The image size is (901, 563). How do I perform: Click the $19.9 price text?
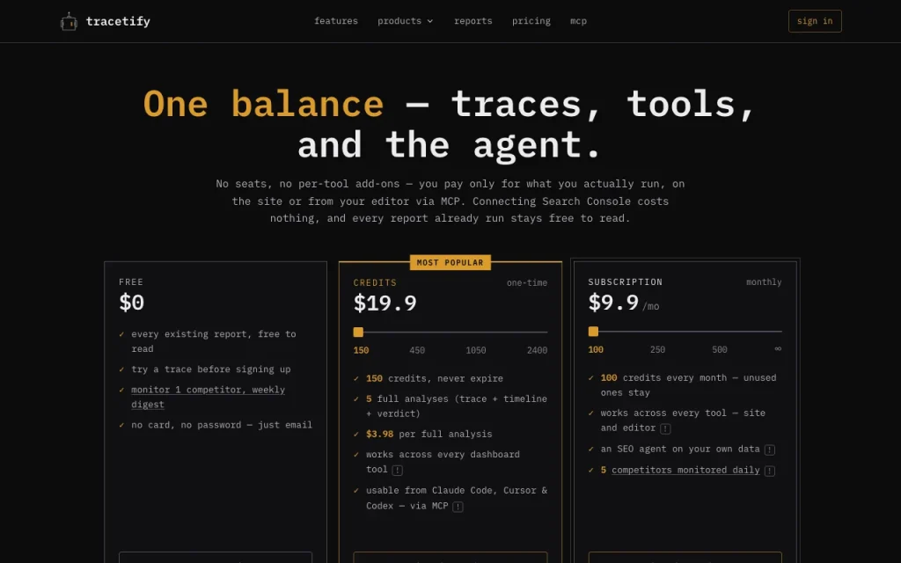(385, 303)
